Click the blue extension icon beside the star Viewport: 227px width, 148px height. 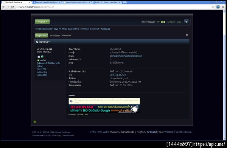218,7
